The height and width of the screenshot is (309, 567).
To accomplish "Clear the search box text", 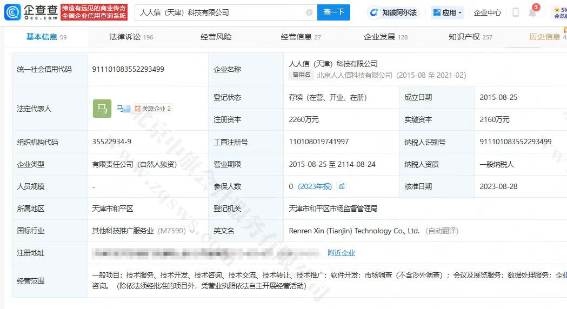I will coord(309,12).
